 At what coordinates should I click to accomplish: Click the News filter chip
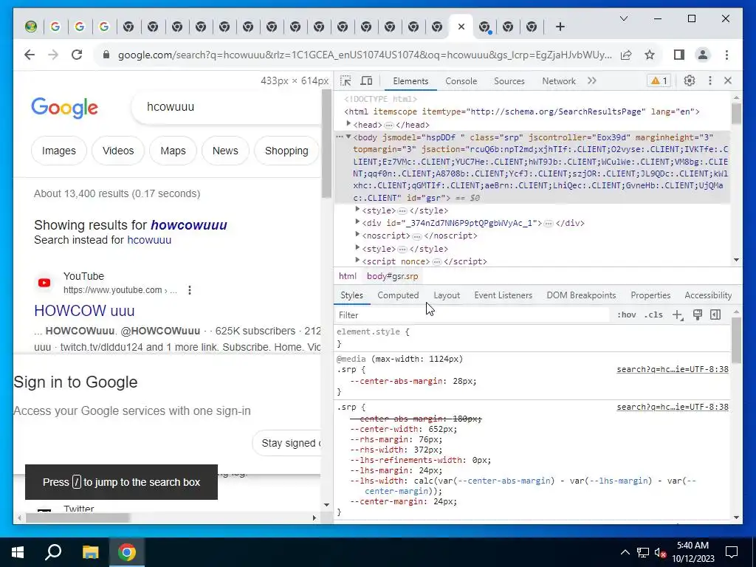(225, 151)
